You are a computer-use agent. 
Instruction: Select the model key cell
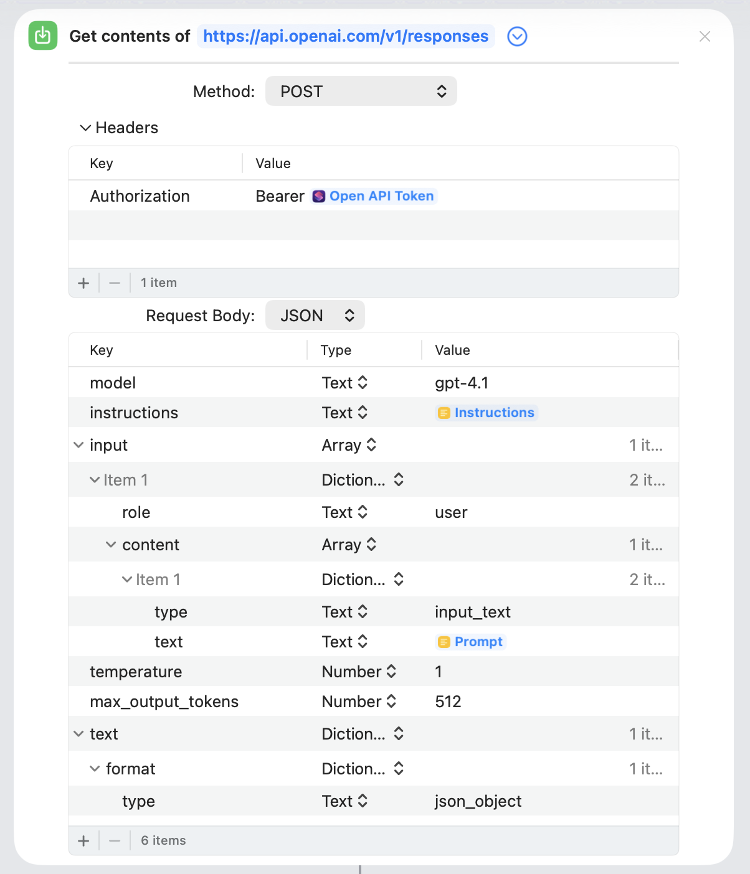tap(113, 383)
